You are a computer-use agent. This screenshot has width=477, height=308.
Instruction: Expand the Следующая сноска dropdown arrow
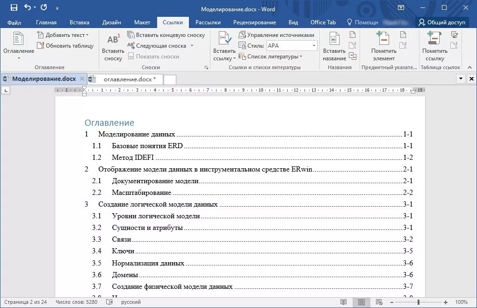[x=192, y=46]
